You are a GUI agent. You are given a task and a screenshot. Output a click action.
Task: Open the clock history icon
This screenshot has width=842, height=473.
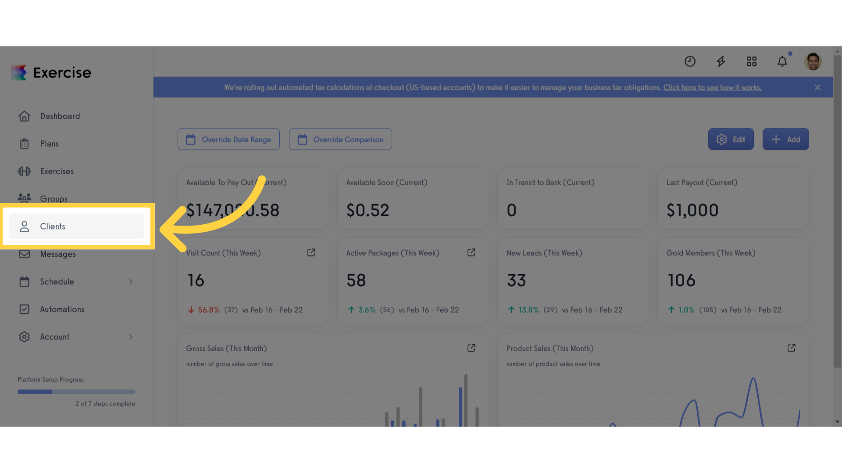[x=690, y=61]
